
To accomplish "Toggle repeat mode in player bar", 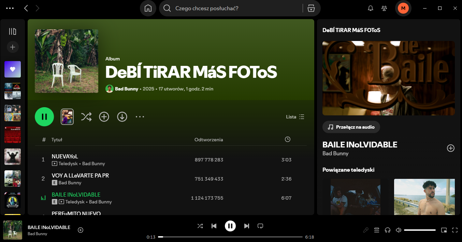I will 260,226.
